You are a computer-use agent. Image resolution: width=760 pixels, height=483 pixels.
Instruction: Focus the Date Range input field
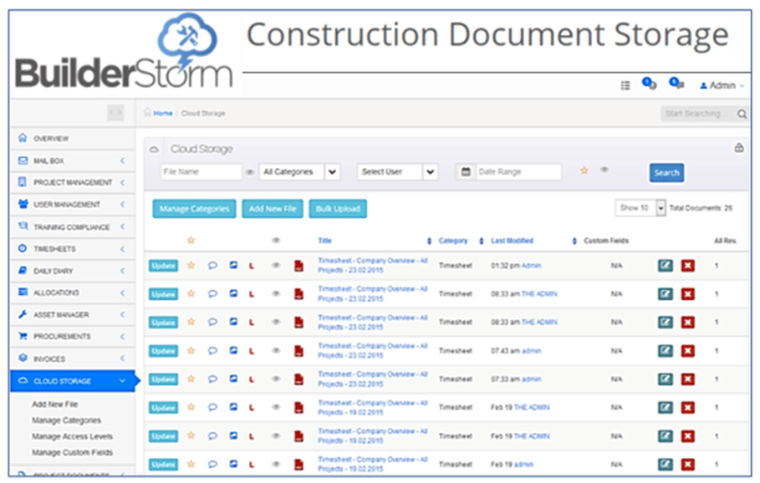pos(518,172)
